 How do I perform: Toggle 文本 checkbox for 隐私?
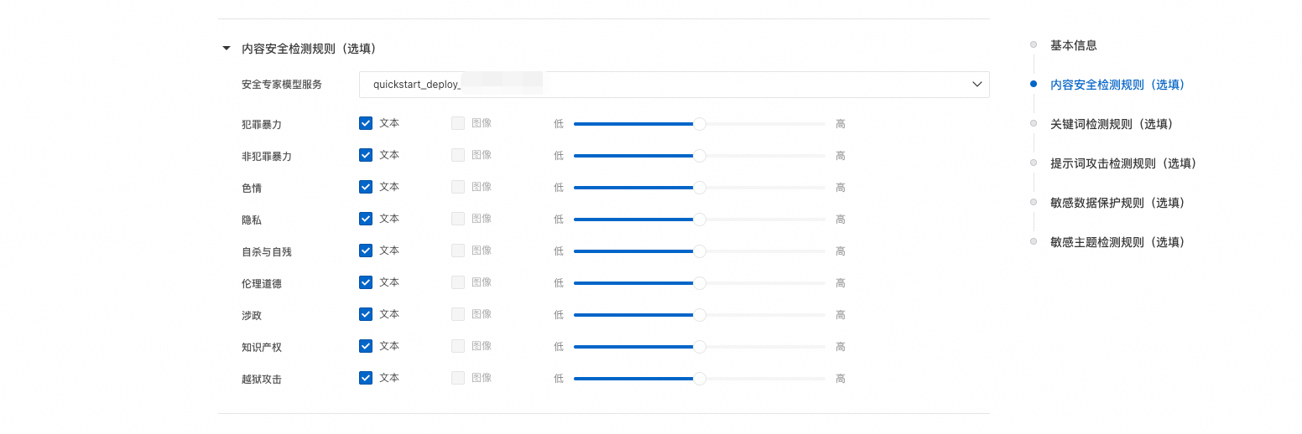[x=366, y=219]
